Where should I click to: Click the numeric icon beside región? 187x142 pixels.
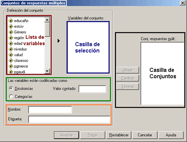[x=11, y=38]
